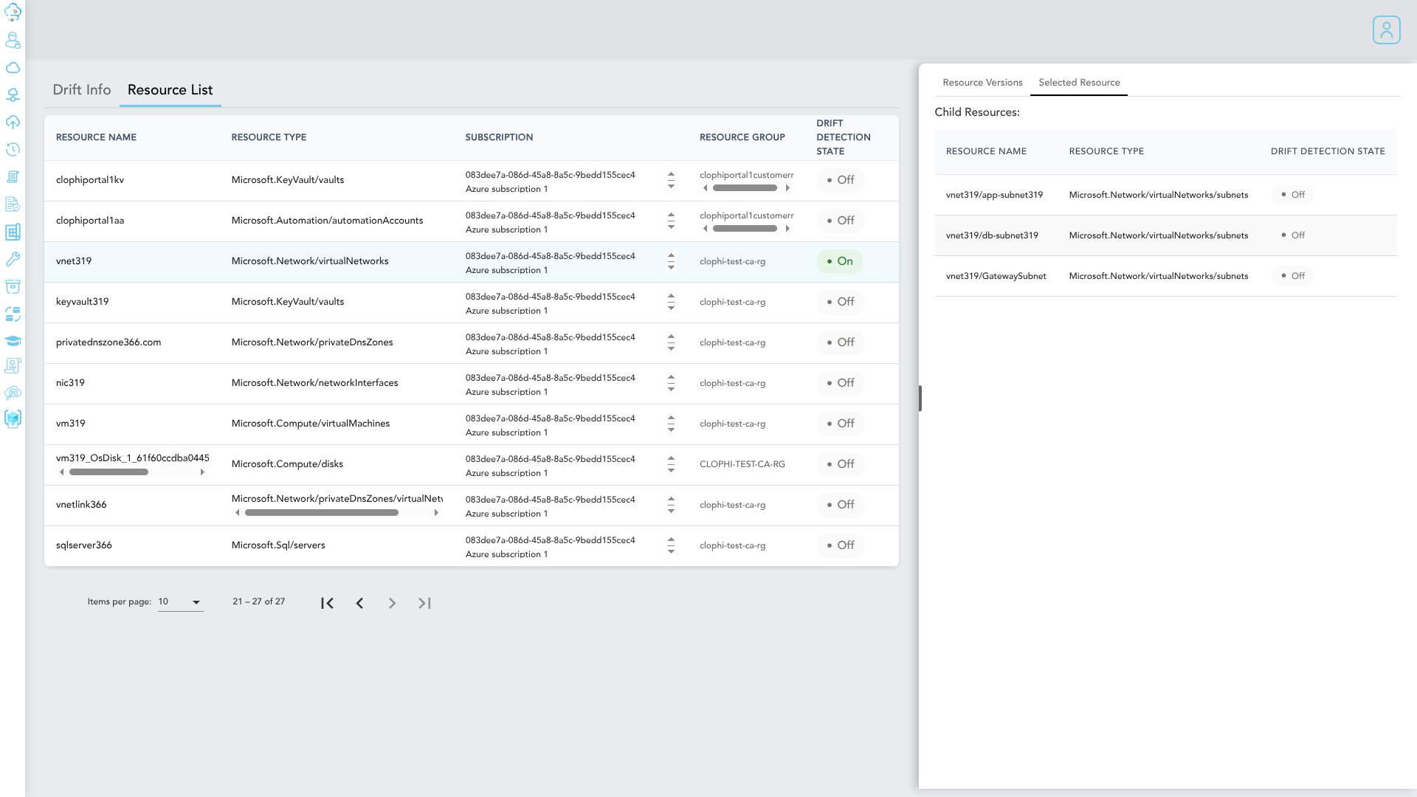Open the cloud upload sidebar icon
Image resolution: width=1417 pixels, height=797 pixels.
coord(13,123)
